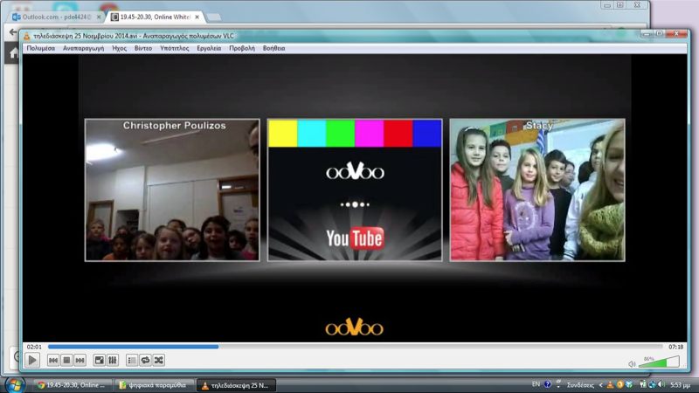Mute audio with VLC speaker icon
Image resolution: width=699 pixels, height=393 pixels.
pyautogui.click(x=632, y=364)
